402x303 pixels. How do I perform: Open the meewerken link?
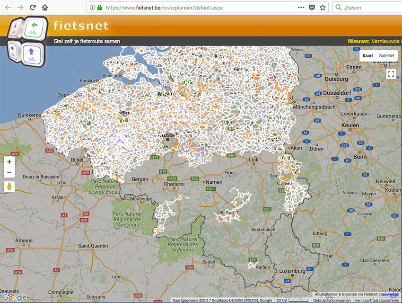(x=389, y=294)
